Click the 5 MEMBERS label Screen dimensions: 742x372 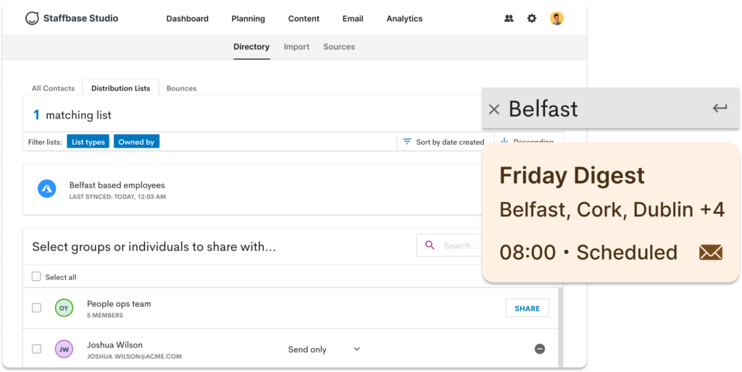(x=105, y=316)
